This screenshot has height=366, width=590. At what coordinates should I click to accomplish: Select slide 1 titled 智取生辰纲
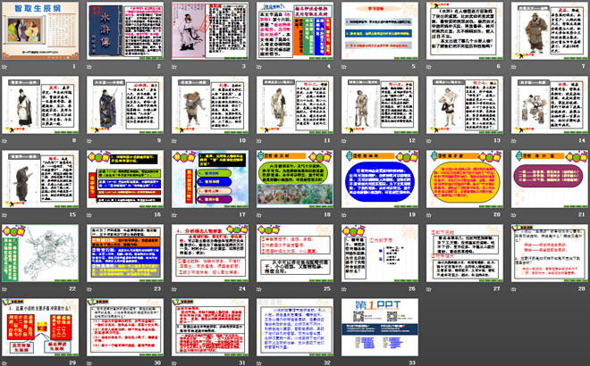[40, 30]
